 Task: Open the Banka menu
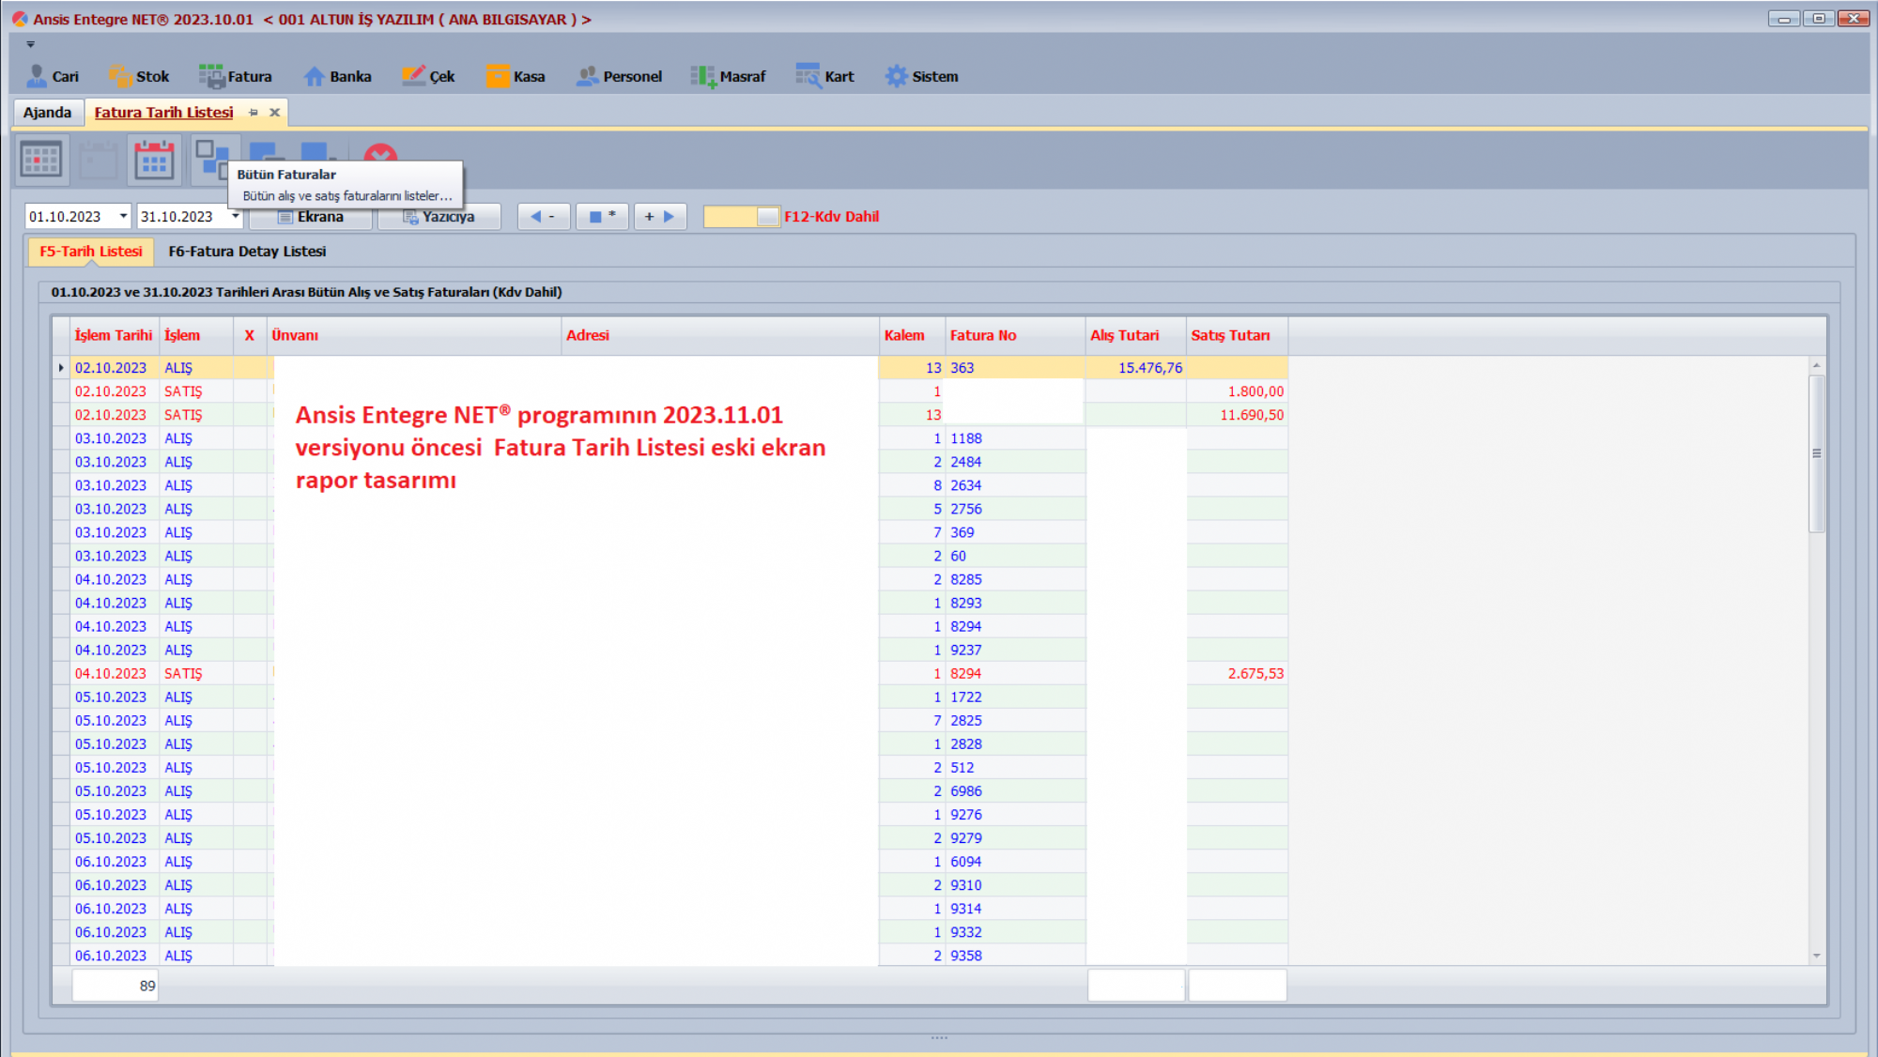338,76
